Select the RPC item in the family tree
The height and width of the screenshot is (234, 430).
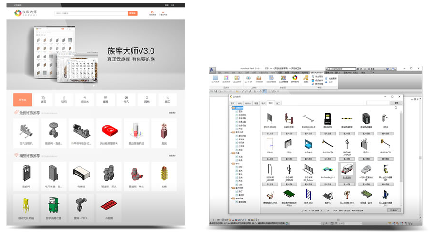(241, 167)
